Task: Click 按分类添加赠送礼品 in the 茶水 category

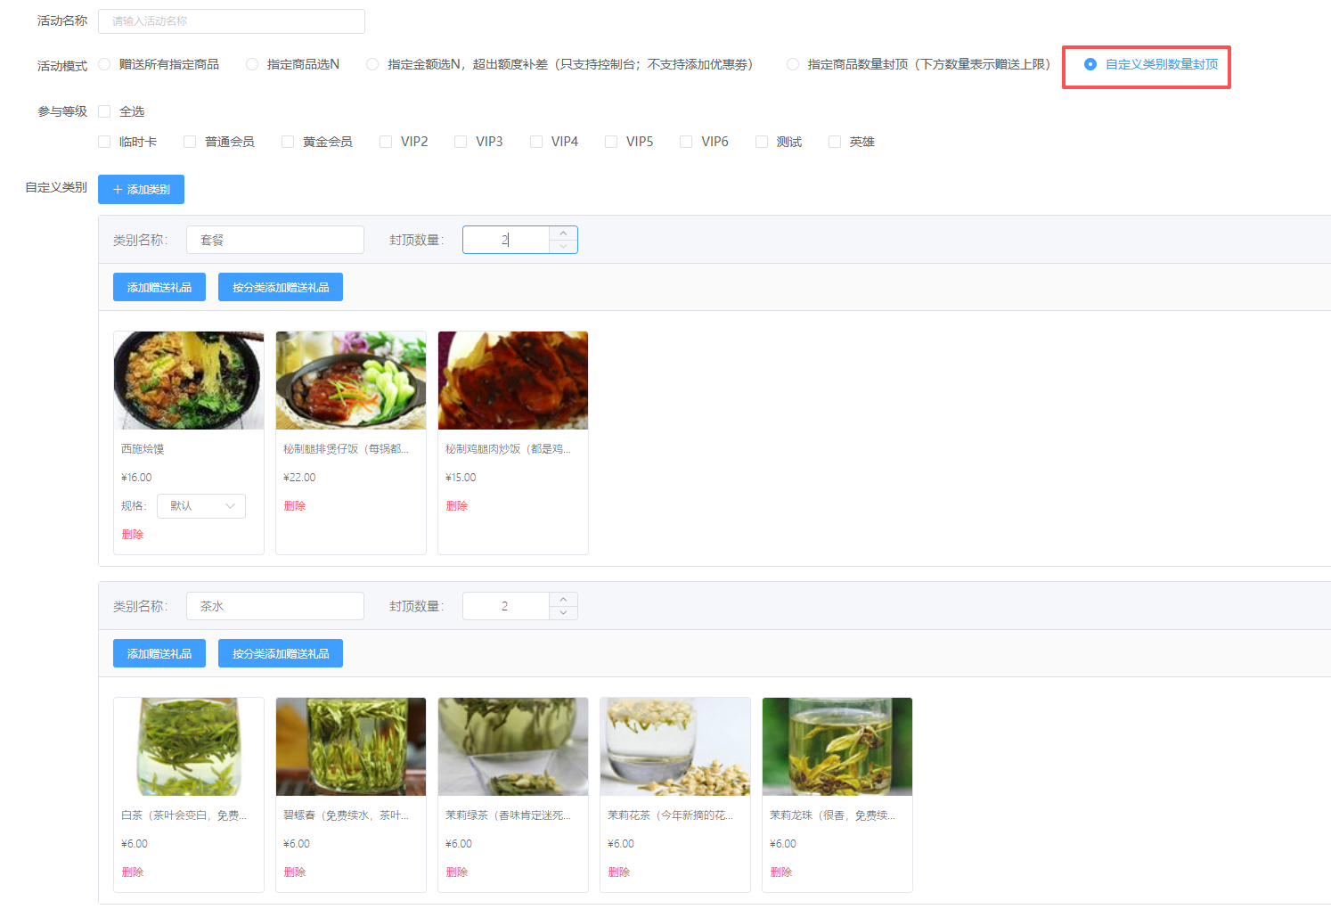Action: pos(281,653)
